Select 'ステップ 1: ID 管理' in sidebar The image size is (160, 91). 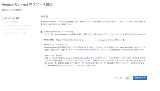pos(11,18)
